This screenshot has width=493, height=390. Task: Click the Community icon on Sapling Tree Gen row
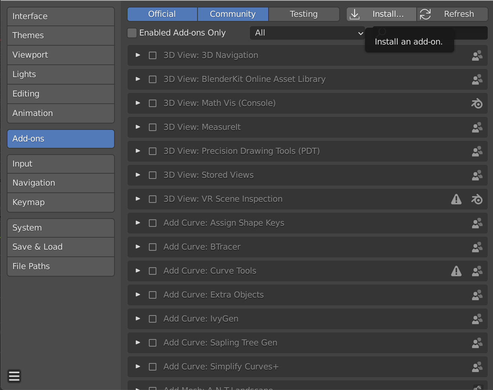pyautogui.click(x=477, y=343)
